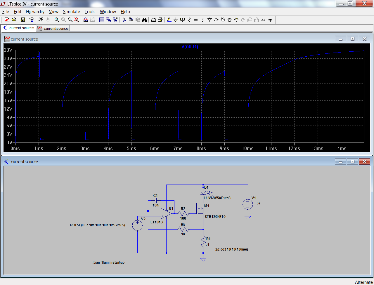
Task: Open the Help menu
Action: coord(125,12)
